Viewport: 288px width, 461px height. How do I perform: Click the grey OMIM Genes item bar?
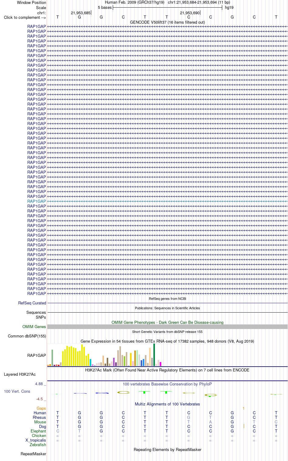pyautogui.click(x=167, y=327)
